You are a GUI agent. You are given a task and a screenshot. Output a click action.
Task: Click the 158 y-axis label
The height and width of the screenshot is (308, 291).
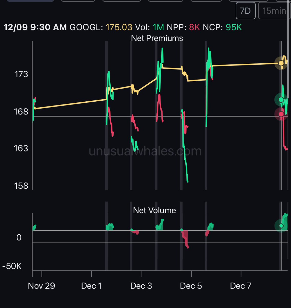[x=21, y=186]
